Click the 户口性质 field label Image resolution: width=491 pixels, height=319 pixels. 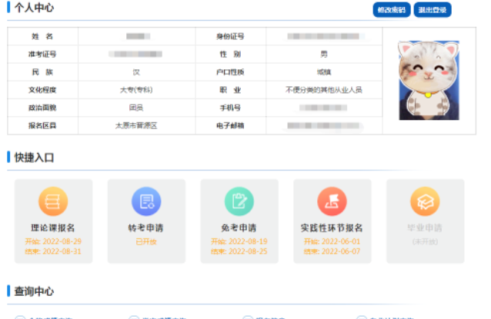pyautogui.click(x=230, y=72)
